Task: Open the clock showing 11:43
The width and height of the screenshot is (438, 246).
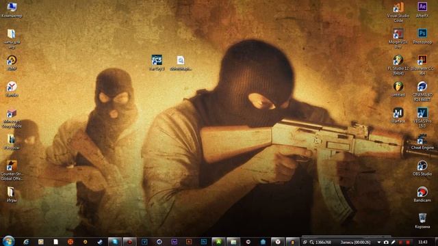Action: 423,242
